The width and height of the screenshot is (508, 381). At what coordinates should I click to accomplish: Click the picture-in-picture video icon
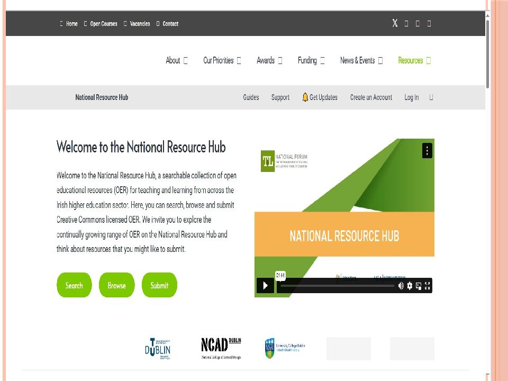(419, 286)
